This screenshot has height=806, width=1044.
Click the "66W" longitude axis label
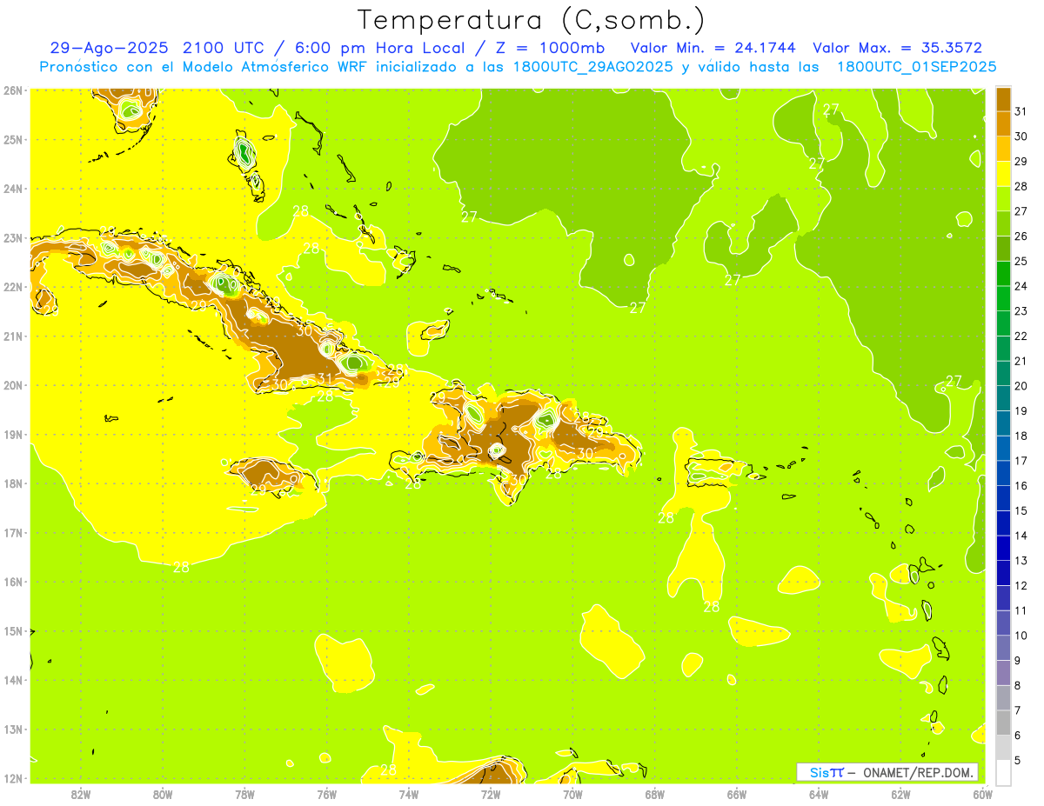click(736, 794)
